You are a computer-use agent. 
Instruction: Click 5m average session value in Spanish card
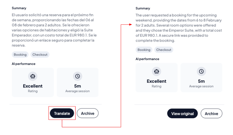pyautogui.click(x=77, y=86)
